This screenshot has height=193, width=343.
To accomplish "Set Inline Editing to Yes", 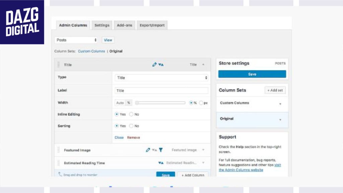I will coord(117,114).
